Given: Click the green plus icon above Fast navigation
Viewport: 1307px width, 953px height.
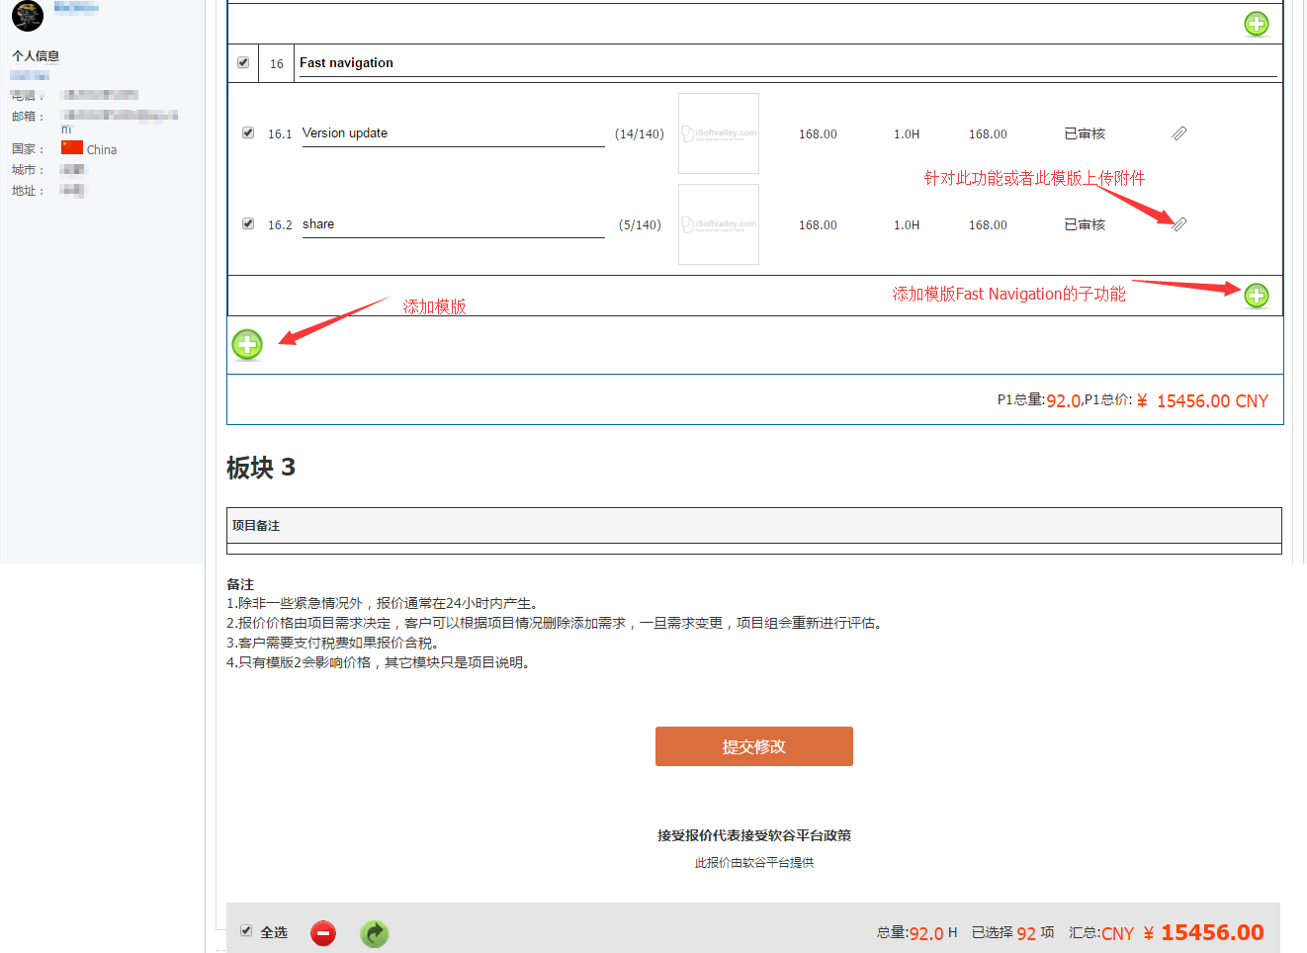Looking at the screenshot, I should (1256, 24).
